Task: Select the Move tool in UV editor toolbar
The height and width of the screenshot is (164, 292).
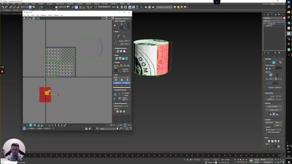Action: (x=24, y=18)
